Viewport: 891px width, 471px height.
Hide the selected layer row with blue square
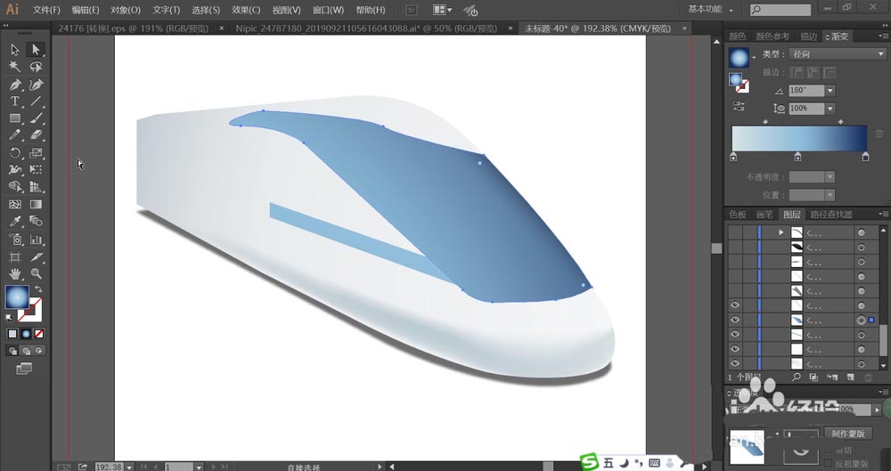[x=735, y=321]
